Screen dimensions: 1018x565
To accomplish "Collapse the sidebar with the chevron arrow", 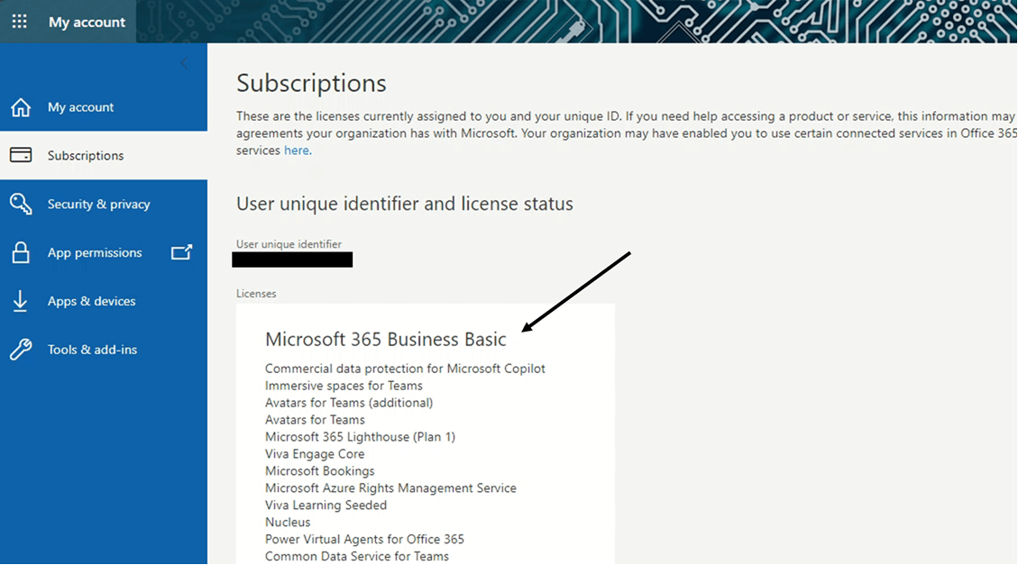I will pyautogui.click(x=184, y=63).
